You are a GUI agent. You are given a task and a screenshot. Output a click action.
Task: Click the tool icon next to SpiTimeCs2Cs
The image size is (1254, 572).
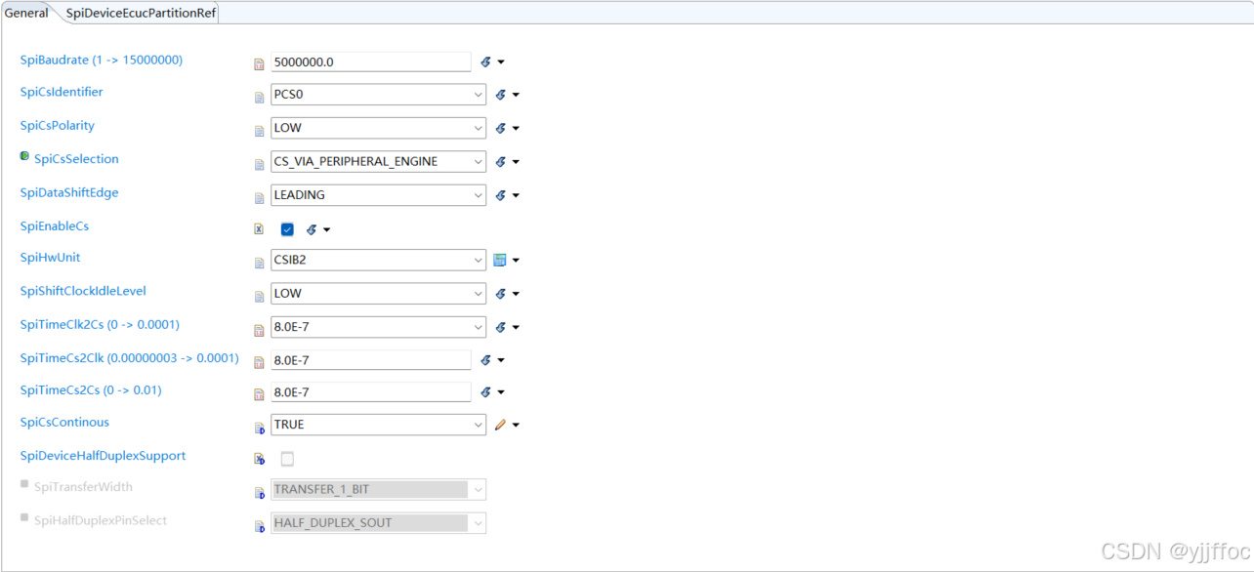pyautogui.click(x=486, y=391)
